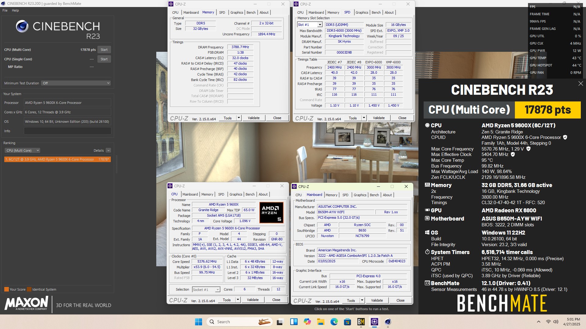Click the CPU chip icon in the BenchMate results
The image size is (586, 329).
(x=427, y=125)
